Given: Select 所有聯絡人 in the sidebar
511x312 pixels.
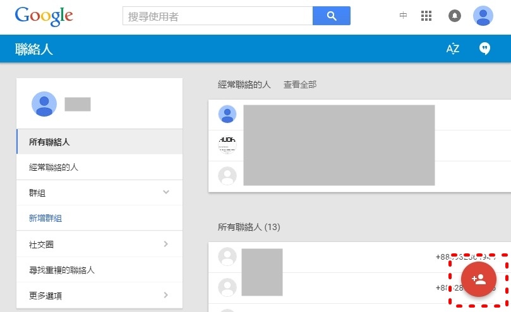Looking at the screenshot, I should (x=99, y=142).
